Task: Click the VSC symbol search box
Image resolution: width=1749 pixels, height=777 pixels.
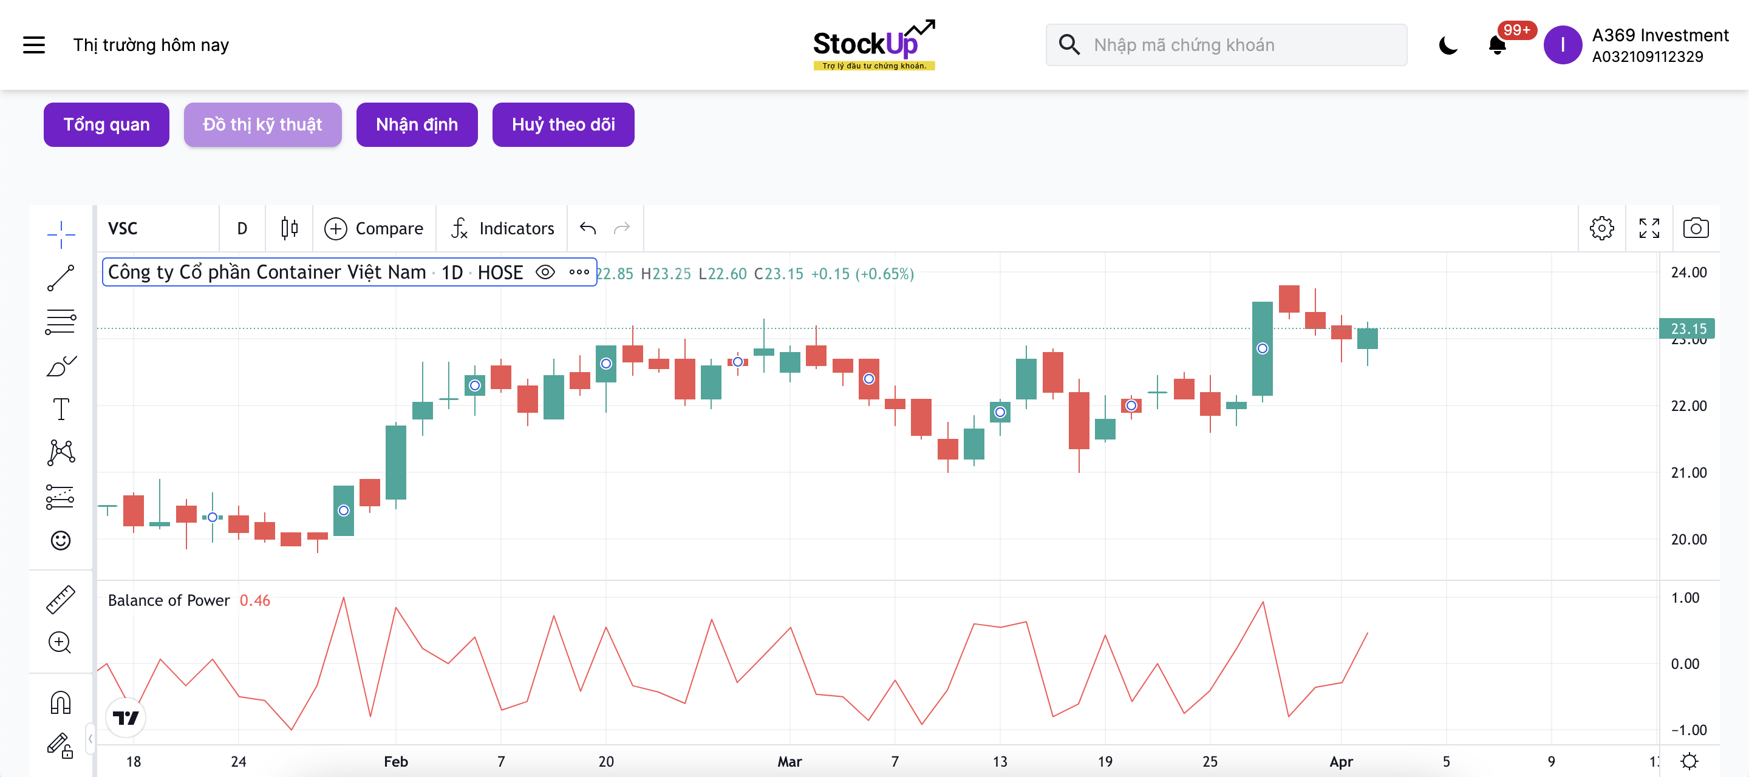Action: click(157, 229)
